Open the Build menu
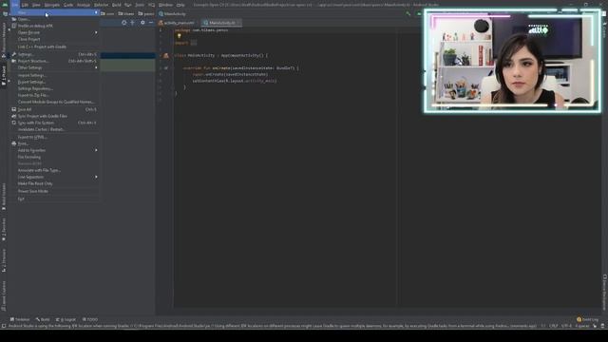 [116, 5]
